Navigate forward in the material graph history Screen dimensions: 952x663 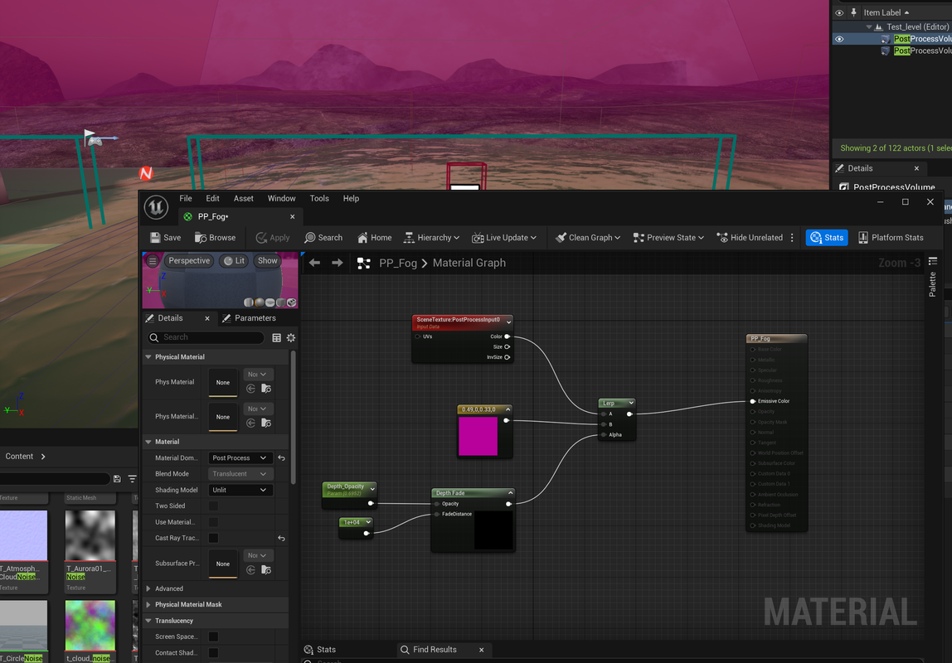pos(337,263)
